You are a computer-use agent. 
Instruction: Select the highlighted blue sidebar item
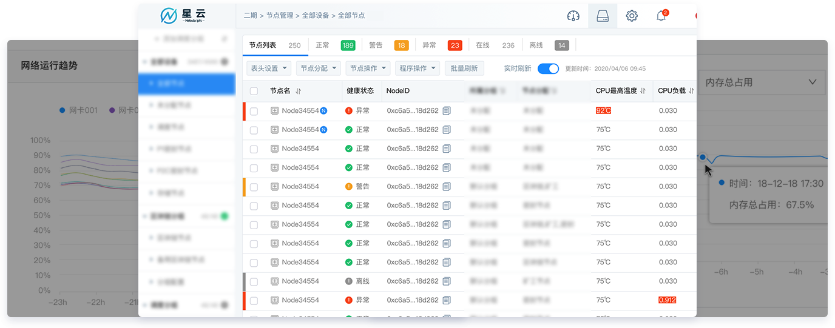pyautogui.click(x=187, y=84)
